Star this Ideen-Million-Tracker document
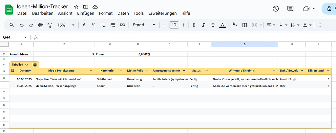Viewport: 336px width, 133px height. pos(76,7)
